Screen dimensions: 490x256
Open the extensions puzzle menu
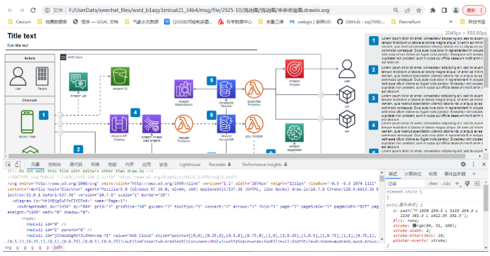tap(433, 11)
